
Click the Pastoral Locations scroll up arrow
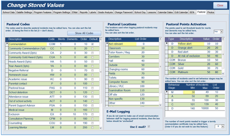point(160,39)
